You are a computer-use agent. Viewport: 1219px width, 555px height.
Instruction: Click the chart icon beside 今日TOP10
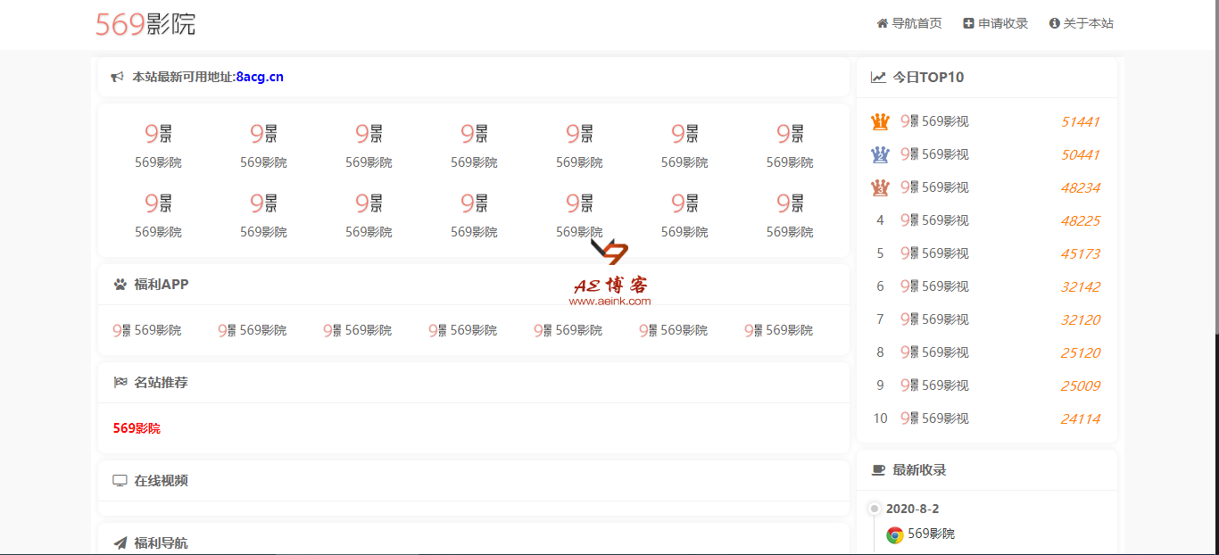(x=878, y=78)
